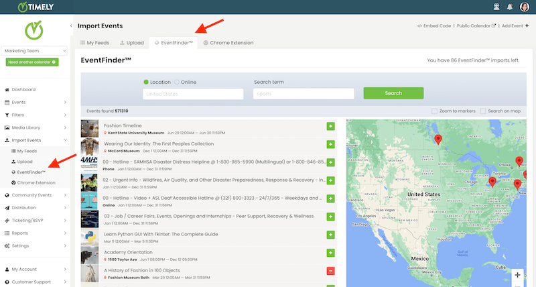The width and height of the screenshot is (536, 287).
Task: Open the Academy Orientation event title
Action: [128, 252]
